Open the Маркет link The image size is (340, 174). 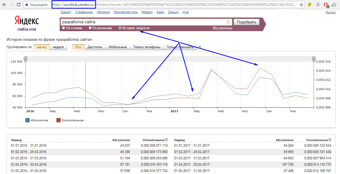(147, 12)
